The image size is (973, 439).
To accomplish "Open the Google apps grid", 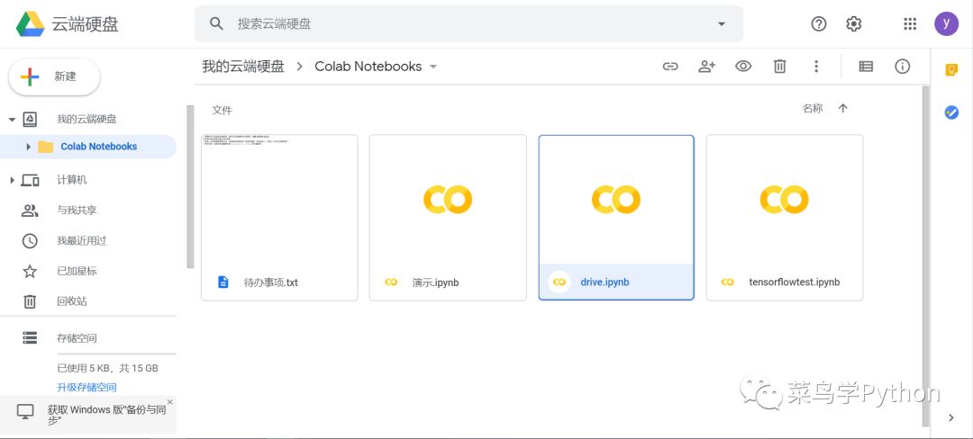I will [x=910, y=24].
